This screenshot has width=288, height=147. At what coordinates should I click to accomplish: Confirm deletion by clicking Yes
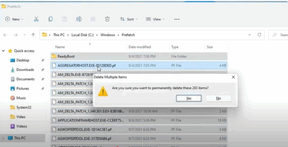pos(188,98)
